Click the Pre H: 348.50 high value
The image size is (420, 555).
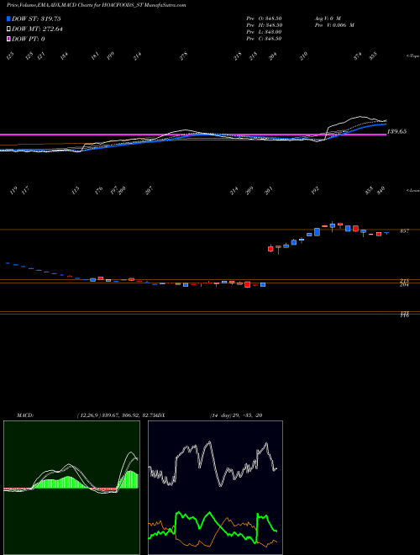click(264, 25)
